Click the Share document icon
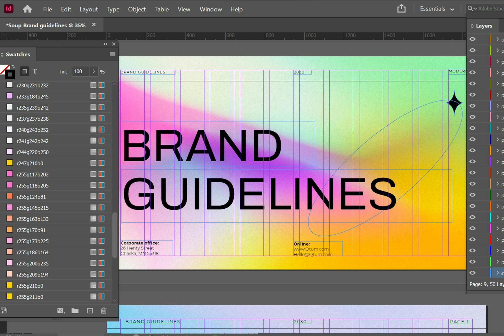504x336 pixels. 401,9
